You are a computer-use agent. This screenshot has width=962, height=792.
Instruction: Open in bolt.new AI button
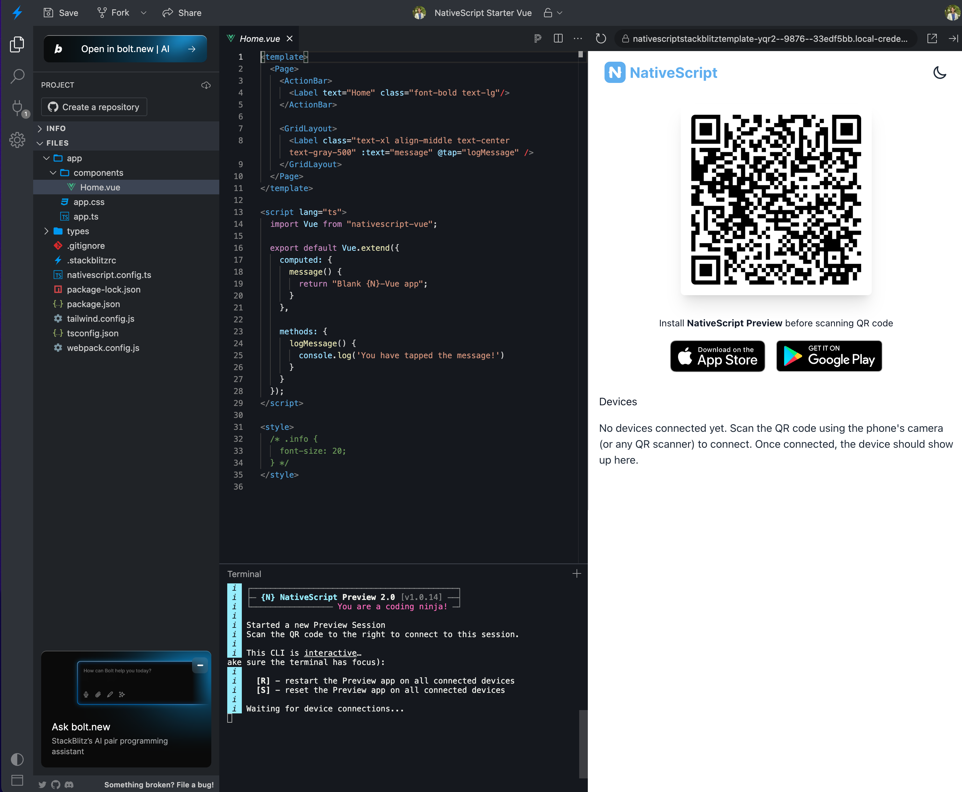click(125, 49)
